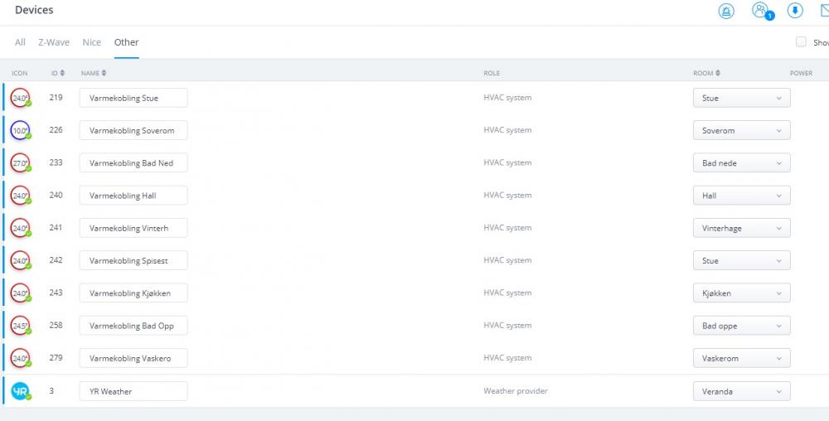Image resolution: width=829 pixels, height=421 pixels.
Task: Click the Varmekobling Stue name field
Action: coord(133,98)
